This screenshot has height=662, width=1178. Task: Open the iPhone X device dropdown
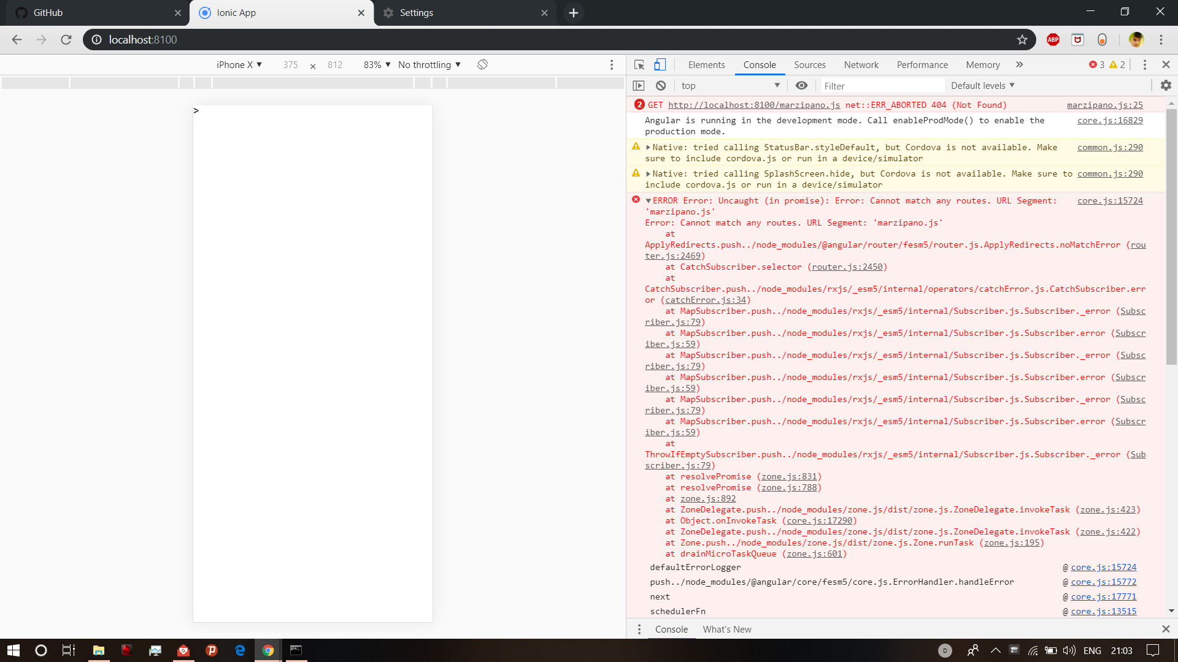pyautogui.click(x=239, y=64)
